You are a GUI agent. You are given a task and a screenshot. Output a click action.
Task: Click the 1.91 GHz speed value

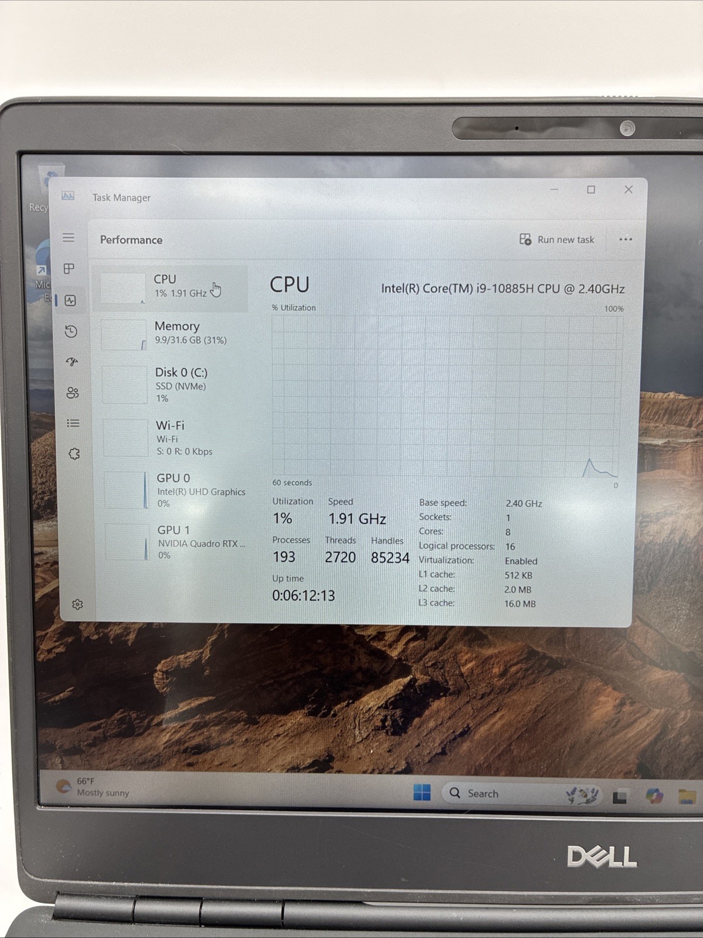click(357, 519)
